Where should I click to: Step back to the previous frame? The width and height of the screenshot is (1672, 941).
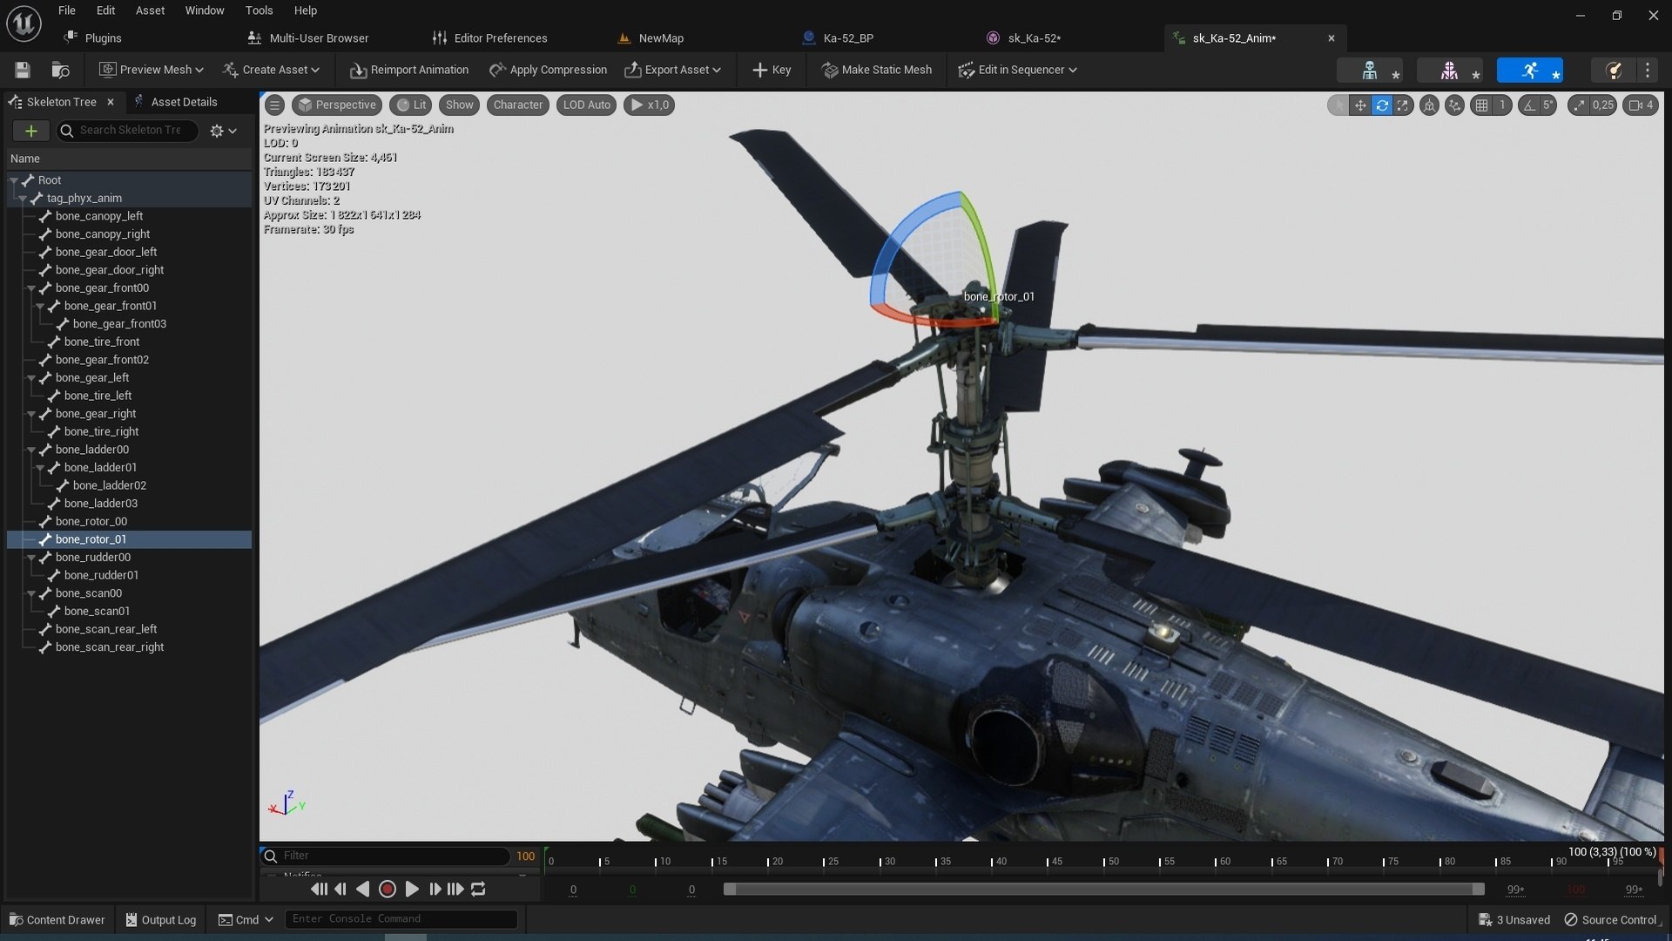point(340,889)
